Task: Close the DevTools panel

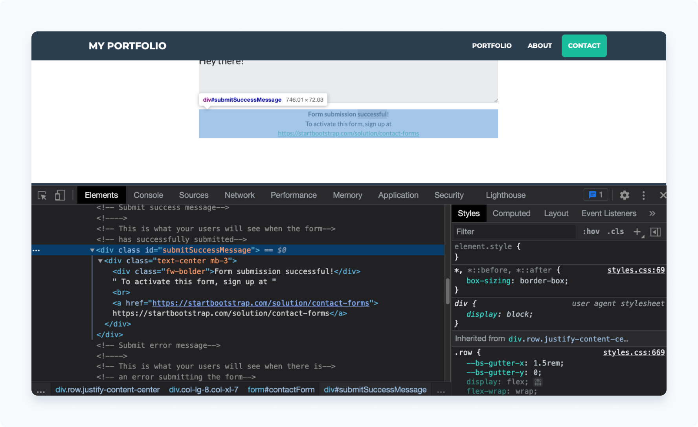Action: pos(663,195)
